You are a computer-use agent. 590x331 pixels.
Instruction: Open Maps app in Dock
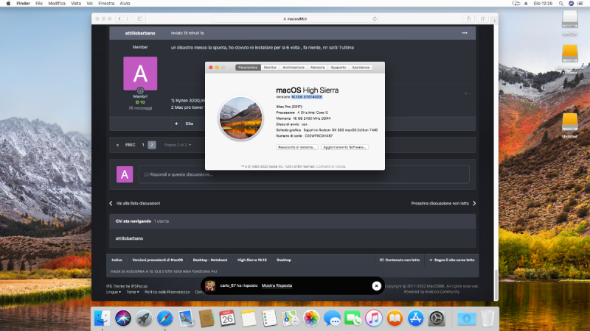[290, 318]
